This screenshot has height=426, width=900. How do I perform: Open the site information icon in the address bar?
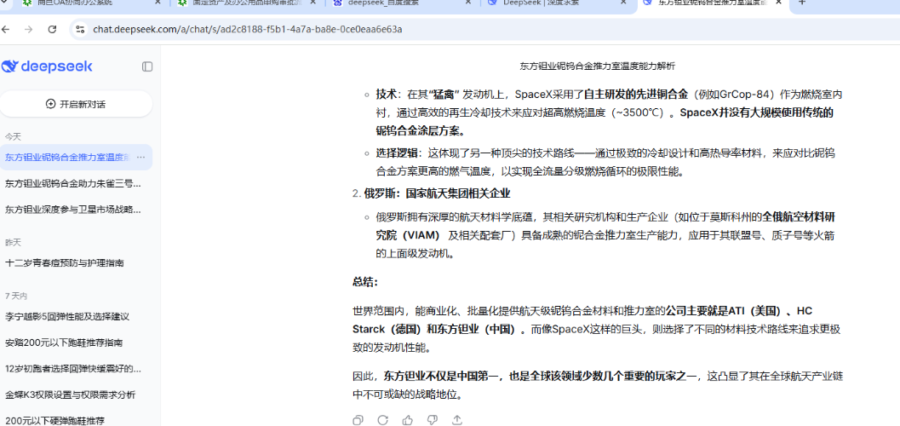tap(80, 29)
